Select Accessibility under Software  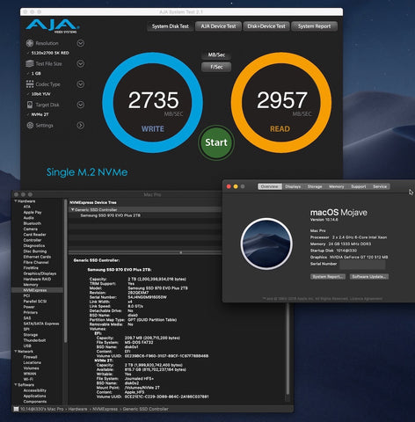[35, 390]
